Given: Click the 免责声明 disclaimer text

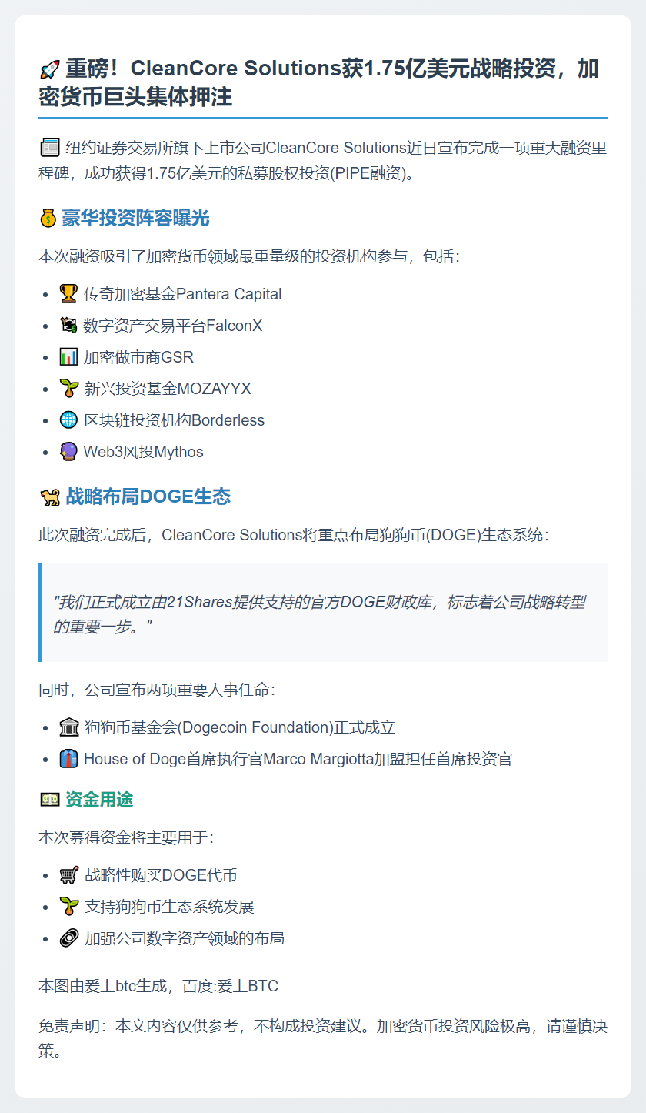Looking at the screenshot, I should [x=323, y=1038].
